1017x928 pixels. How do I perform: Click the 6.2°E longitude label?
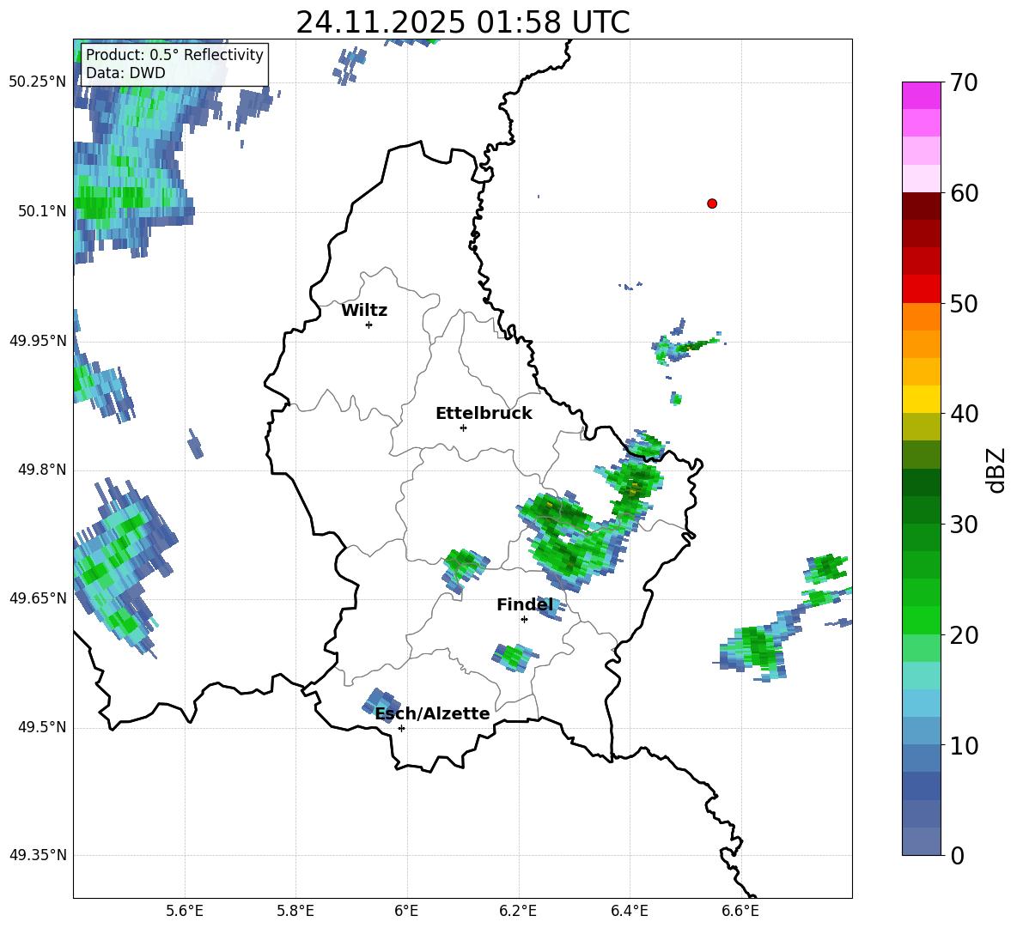coord(518,911)
